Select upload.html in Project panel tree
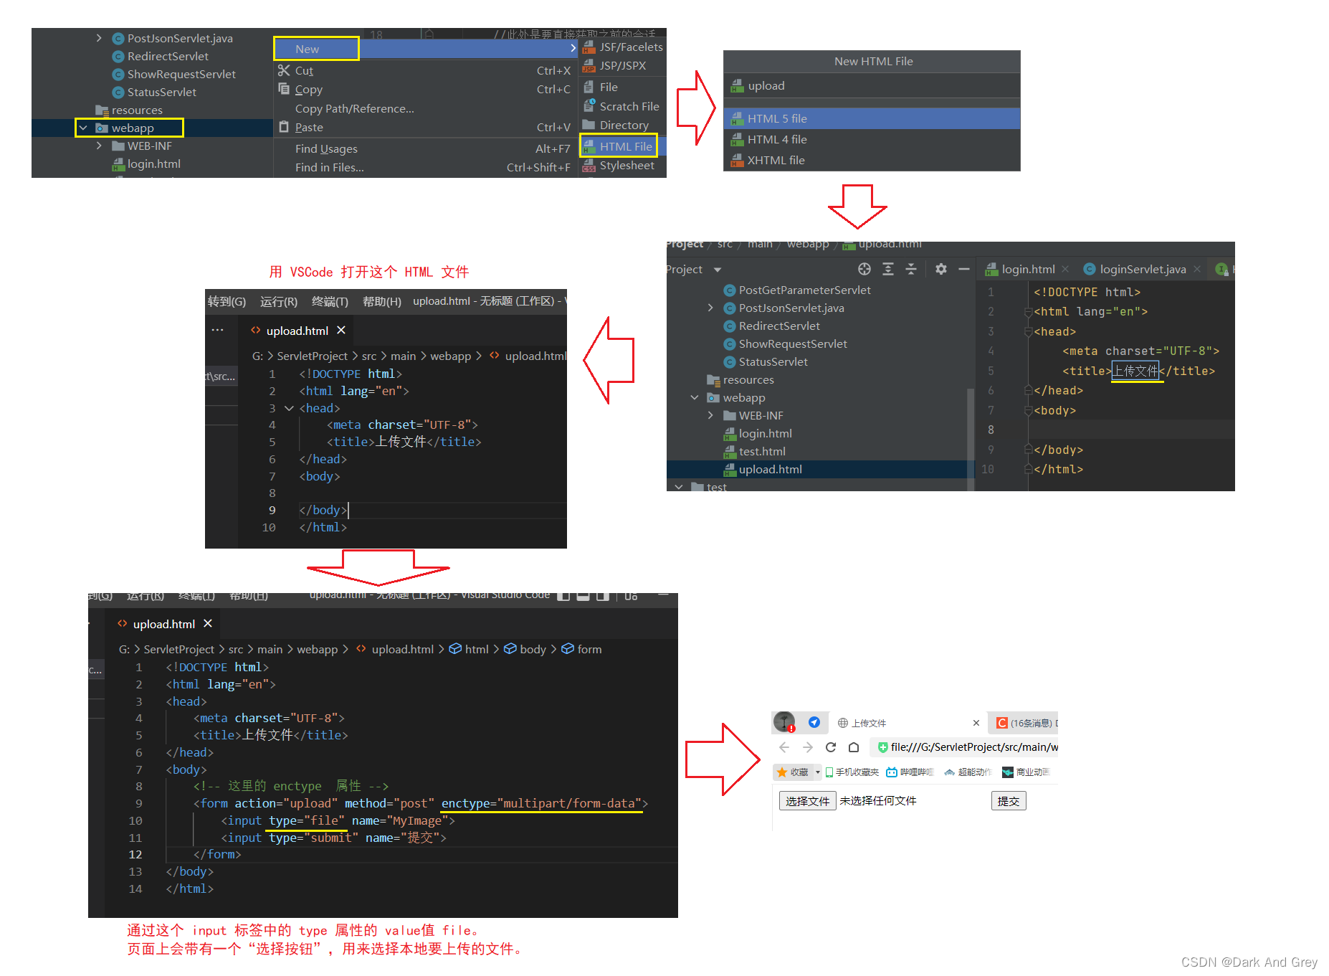1329x976 pixels. click(x=820, y=469)
